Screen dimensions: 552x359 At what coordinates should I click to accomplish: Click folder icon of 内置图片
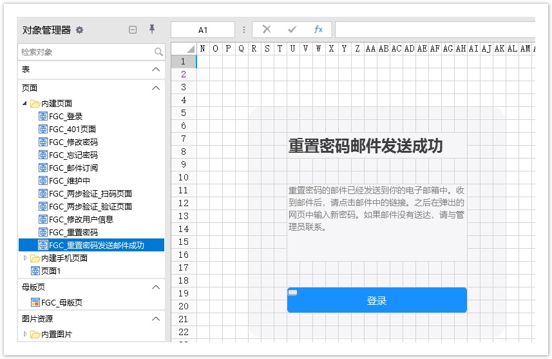coord(35,334)
